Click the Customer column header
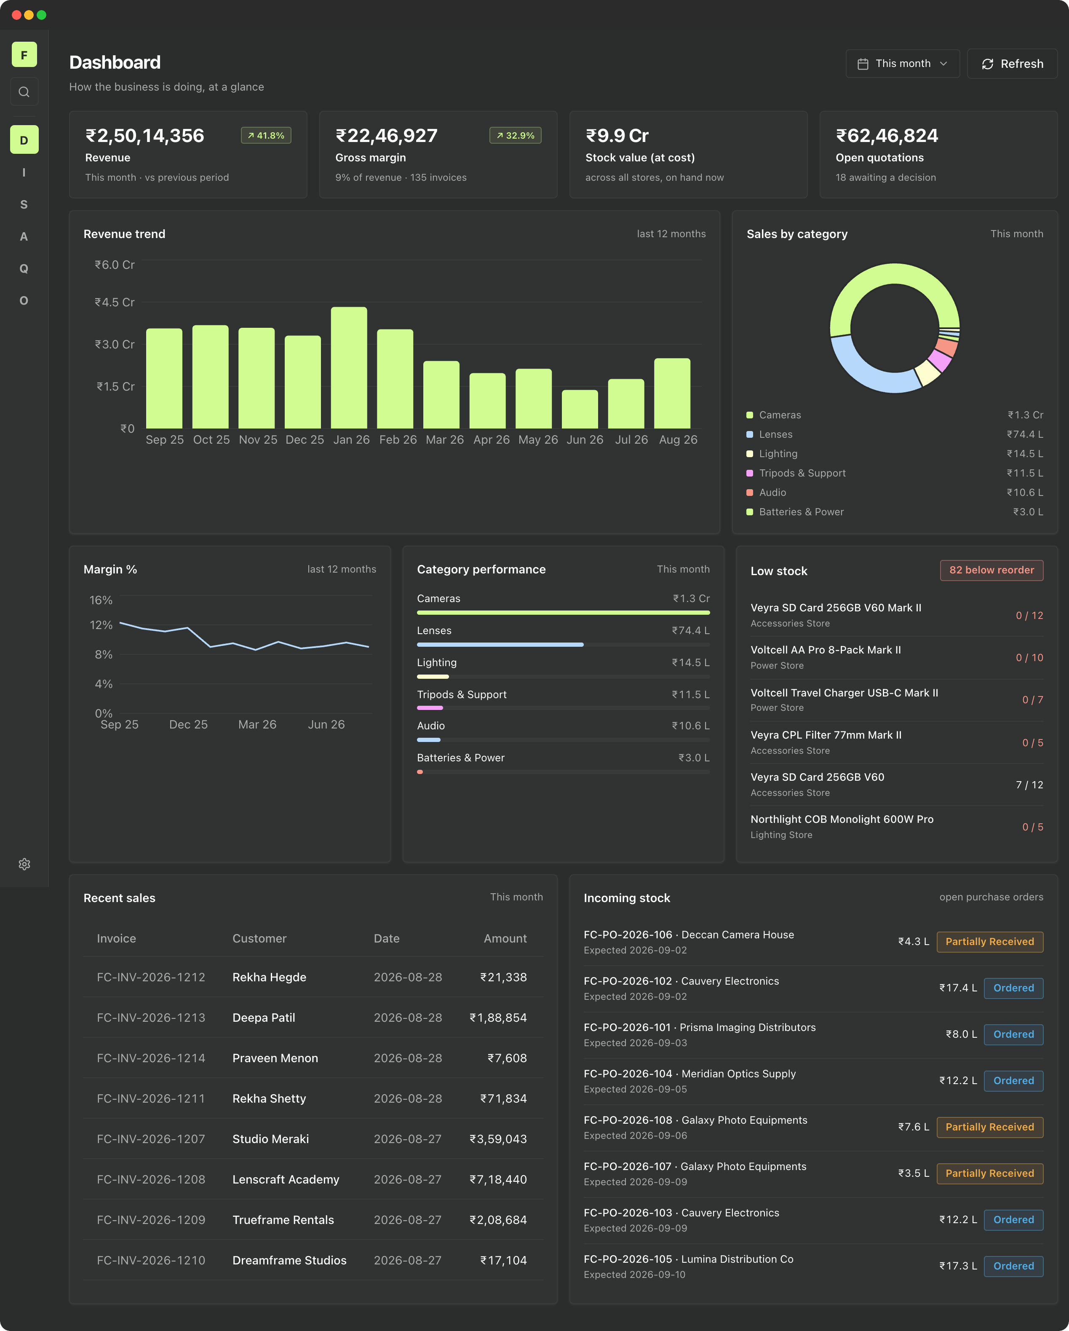Viewport: 1069px width, 1331px height. click(259, 938)
